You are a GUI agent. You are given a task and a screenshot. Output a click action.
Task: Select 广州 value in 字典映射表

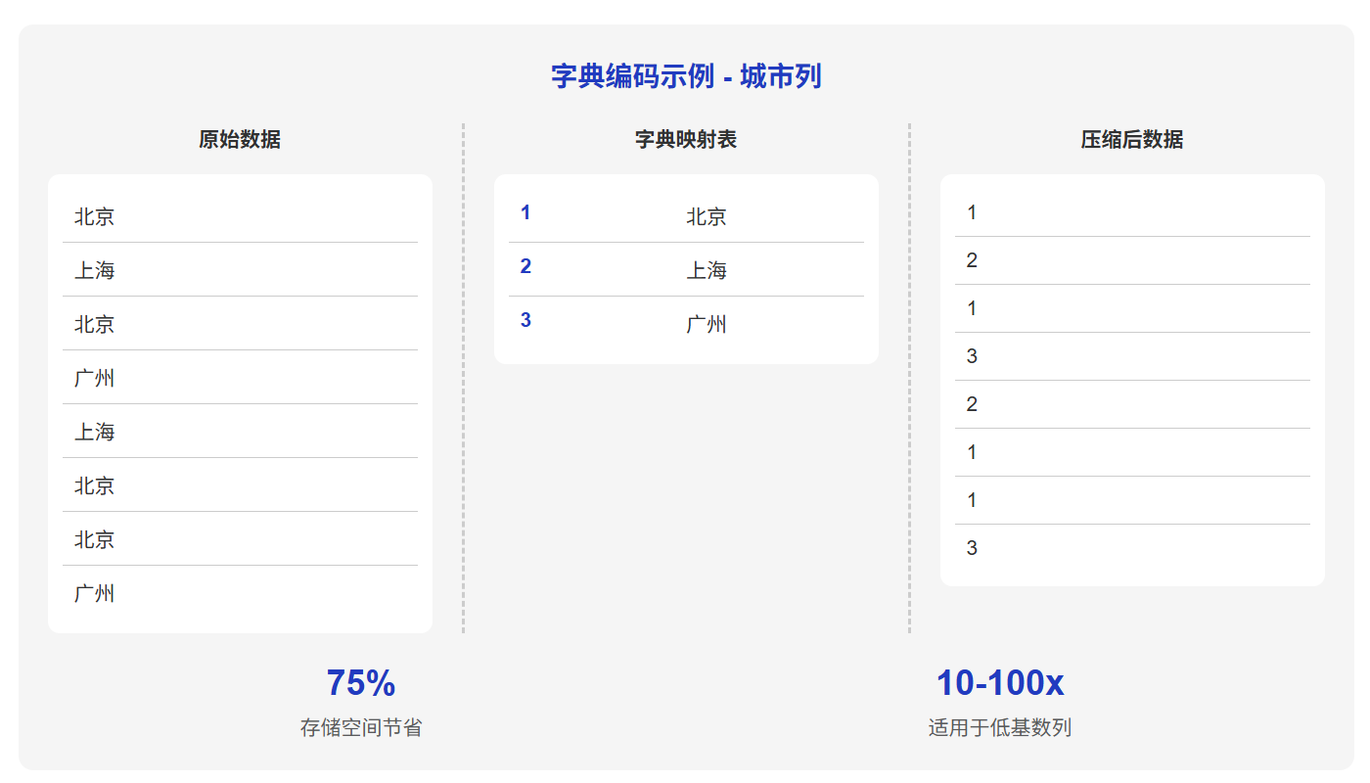tap(707, 324)
